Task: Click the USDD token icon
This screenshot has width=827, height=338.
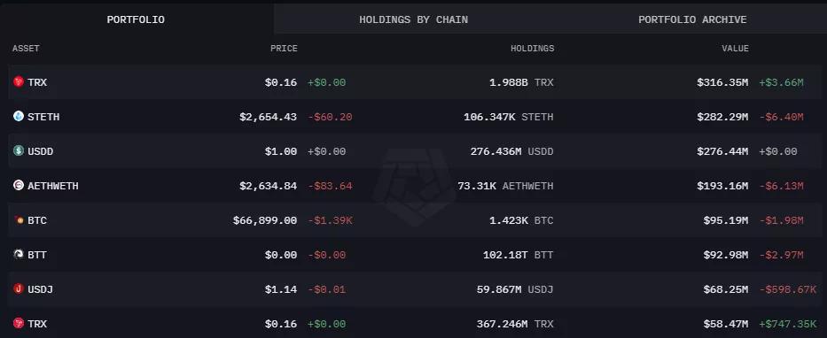Action: click(x=19, y=150)
